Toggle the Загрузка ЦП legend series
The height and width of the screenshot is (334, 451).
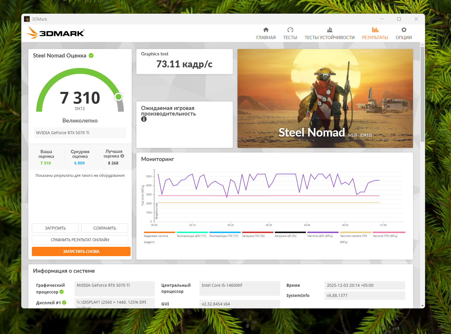[x=290, y=235]
